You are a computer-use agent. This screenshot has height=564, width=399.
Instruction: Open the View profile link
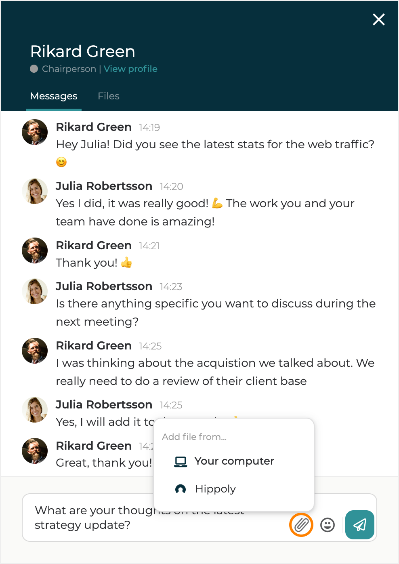click(x=130, y=69)
